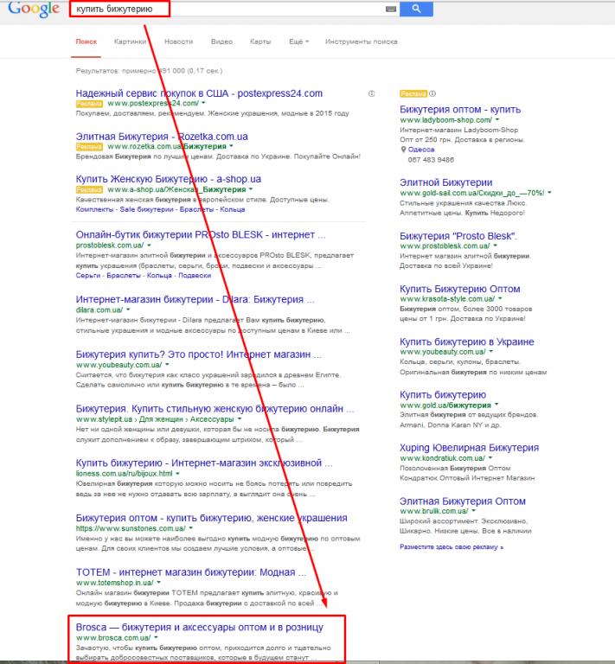Switch to the Новости tab

[178, 41]
